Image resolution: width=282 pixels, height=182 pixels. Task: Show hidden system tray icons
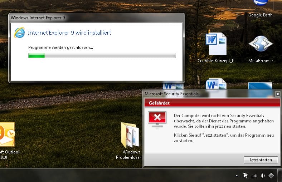pyautogui.click(x=237, y=176)
